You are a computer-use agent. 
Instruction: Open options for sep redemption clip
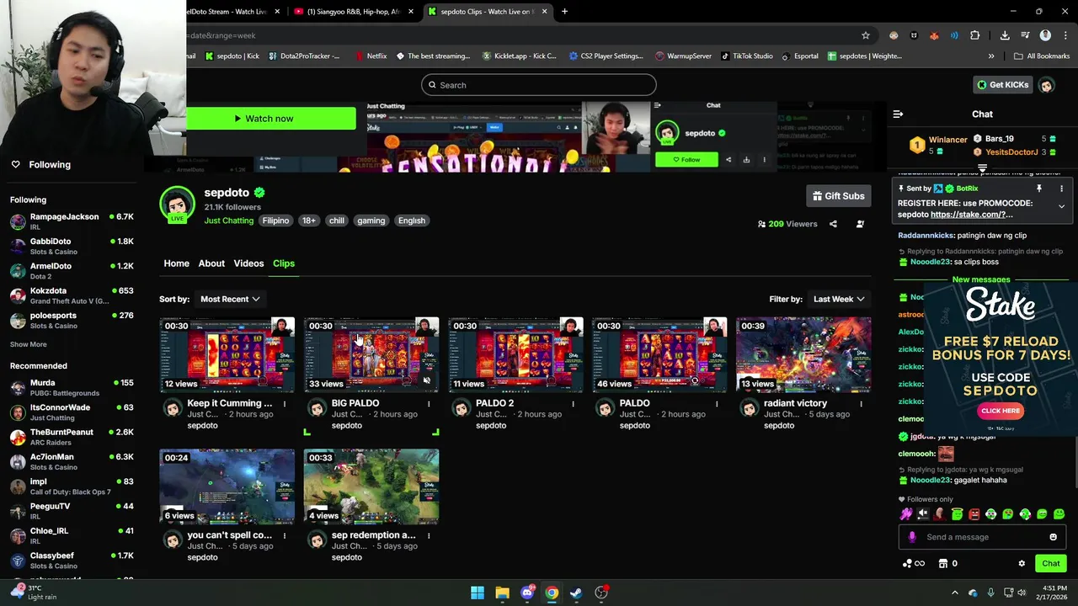pos(429,535)
